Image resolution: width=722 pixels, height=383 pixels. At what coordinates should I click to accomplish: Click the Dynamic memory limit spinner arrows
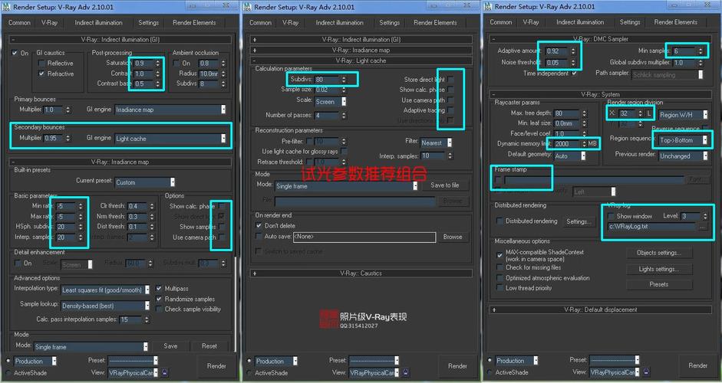click(x=584, y=144)
